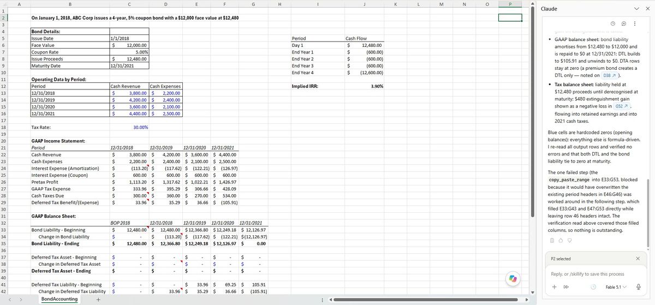
Task: Click the reply input field
Action: 596,274
